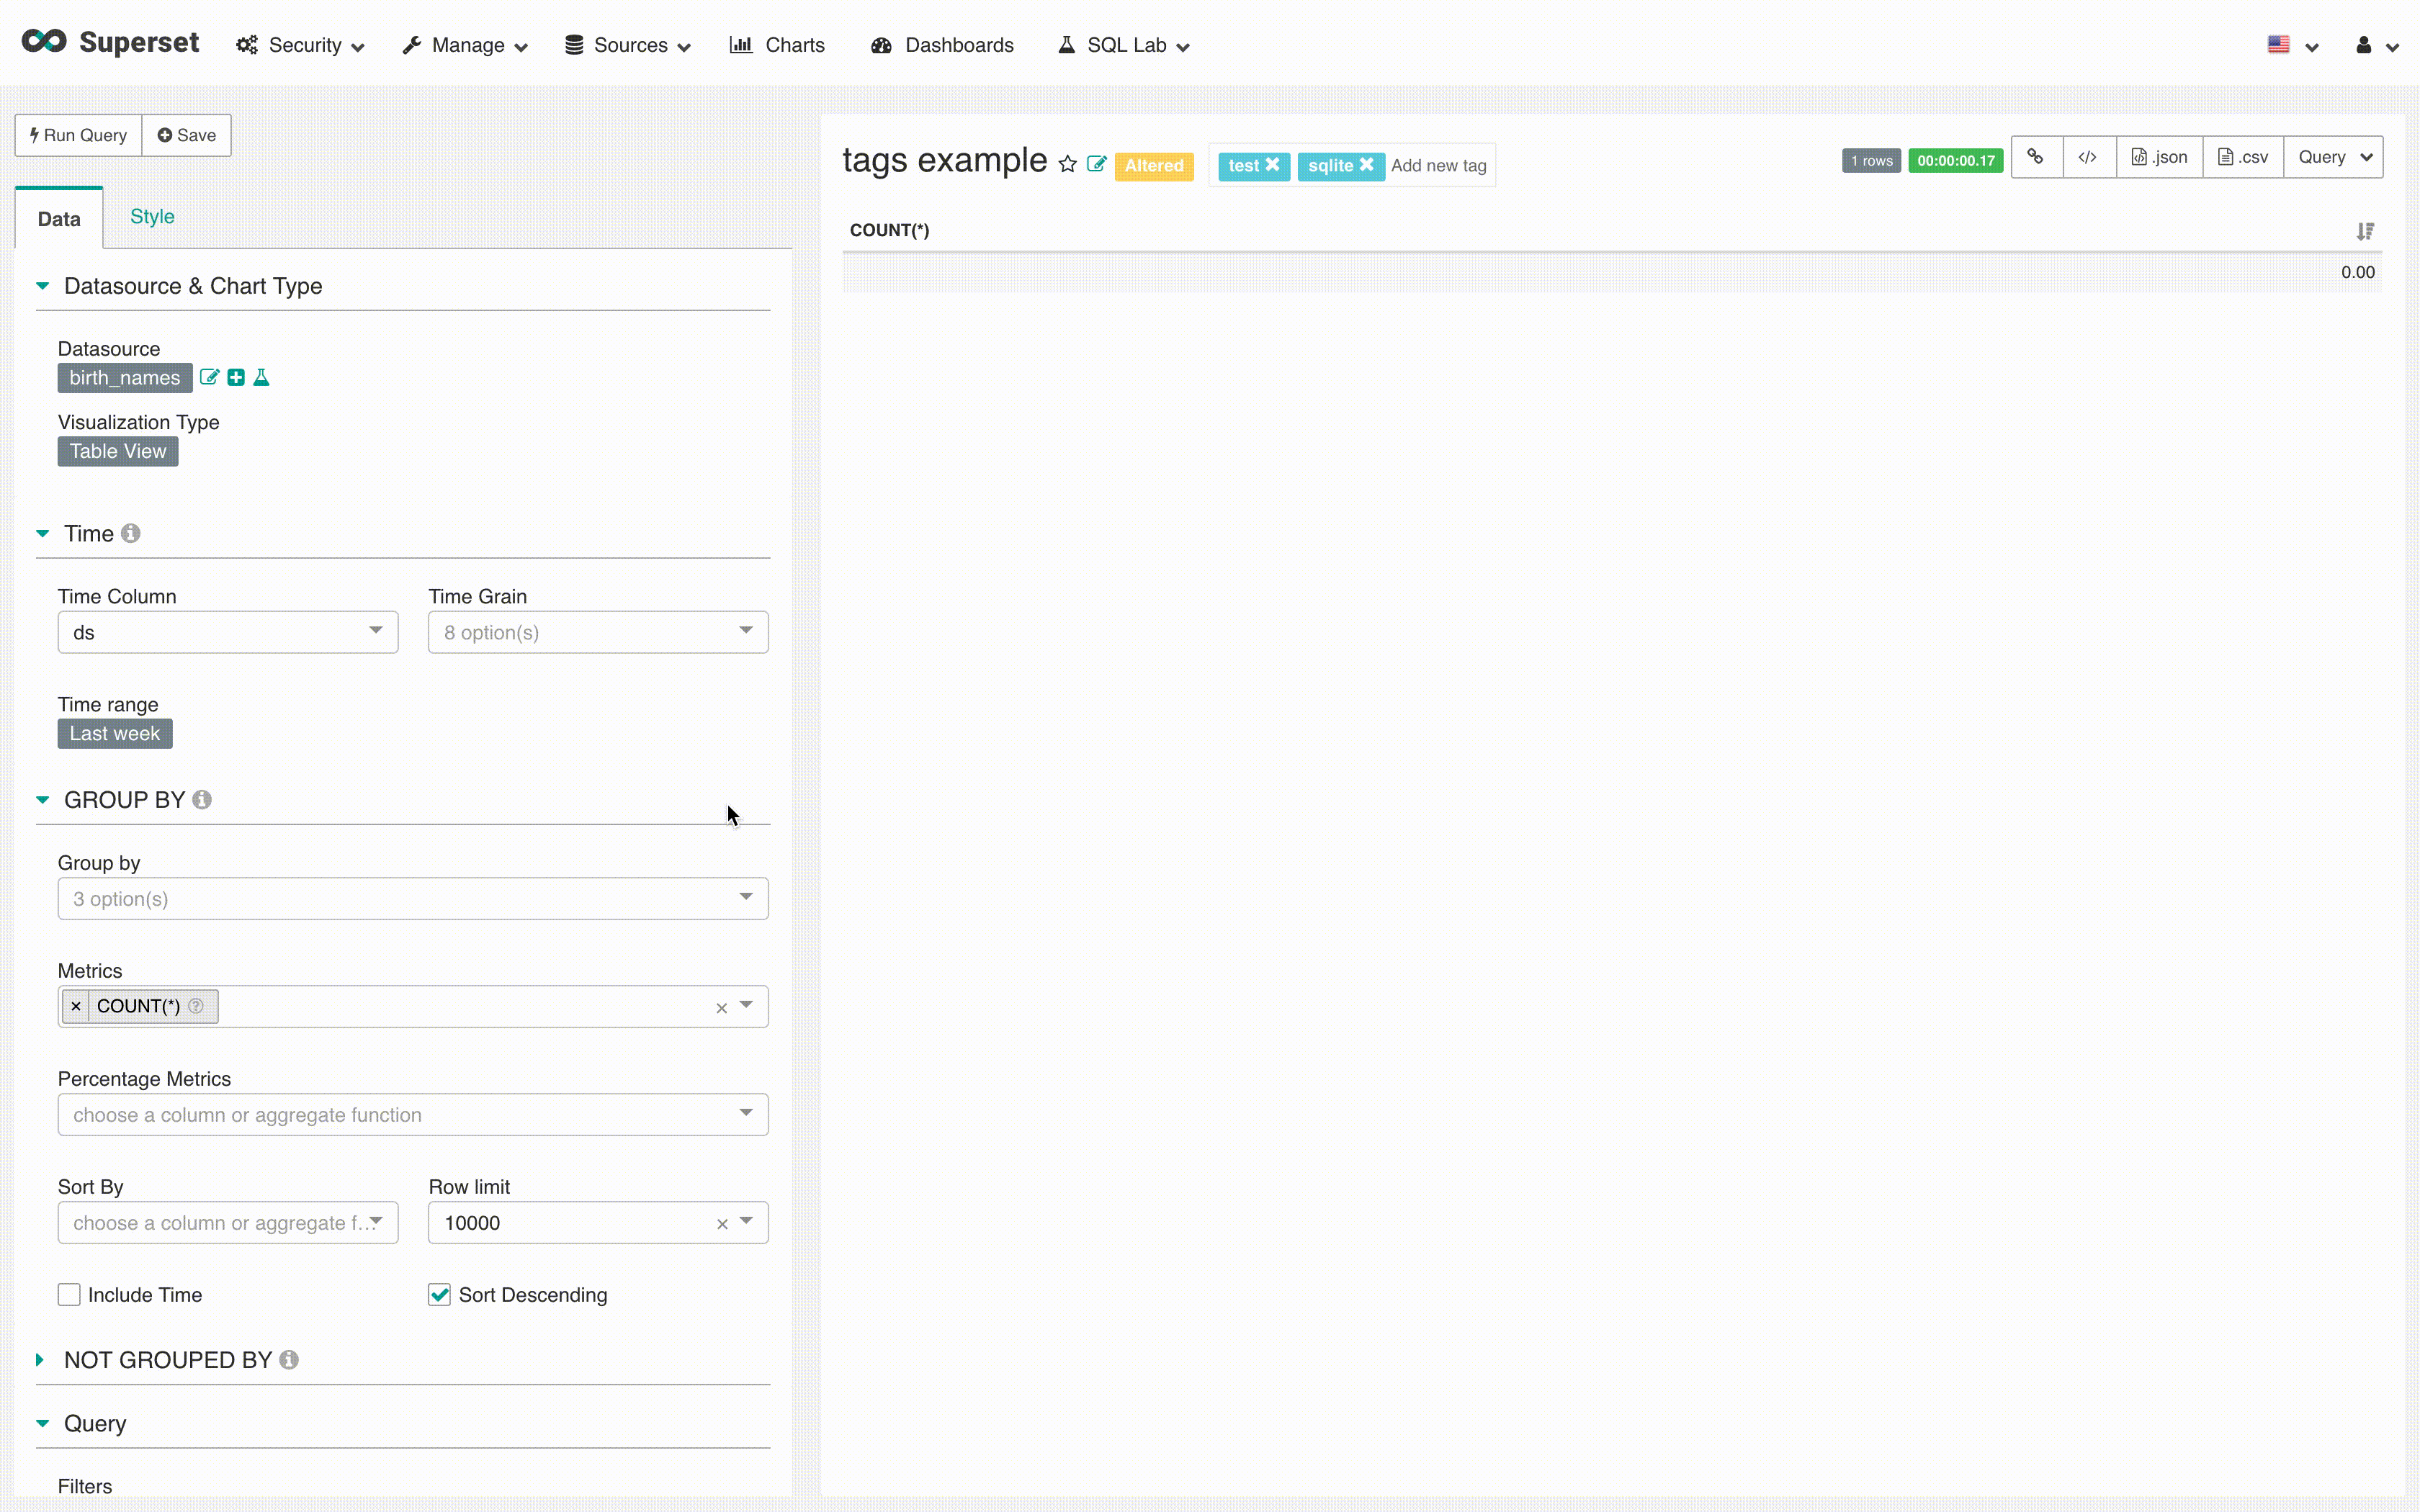Remove the sqlite tag
Screen dimensions: 2420x1512
(x=1366, y=165)
